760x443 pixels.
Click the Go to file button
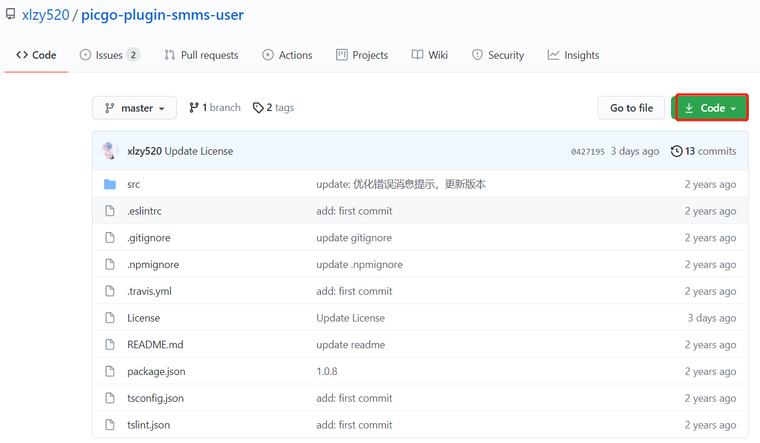631,108
